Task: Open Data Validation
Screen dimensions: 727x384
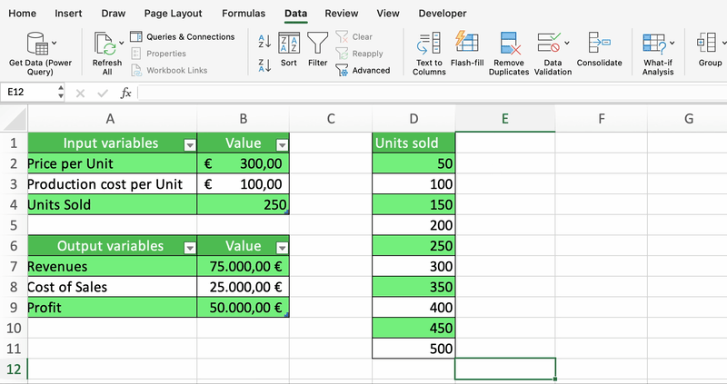Action: tap(553, 54)
